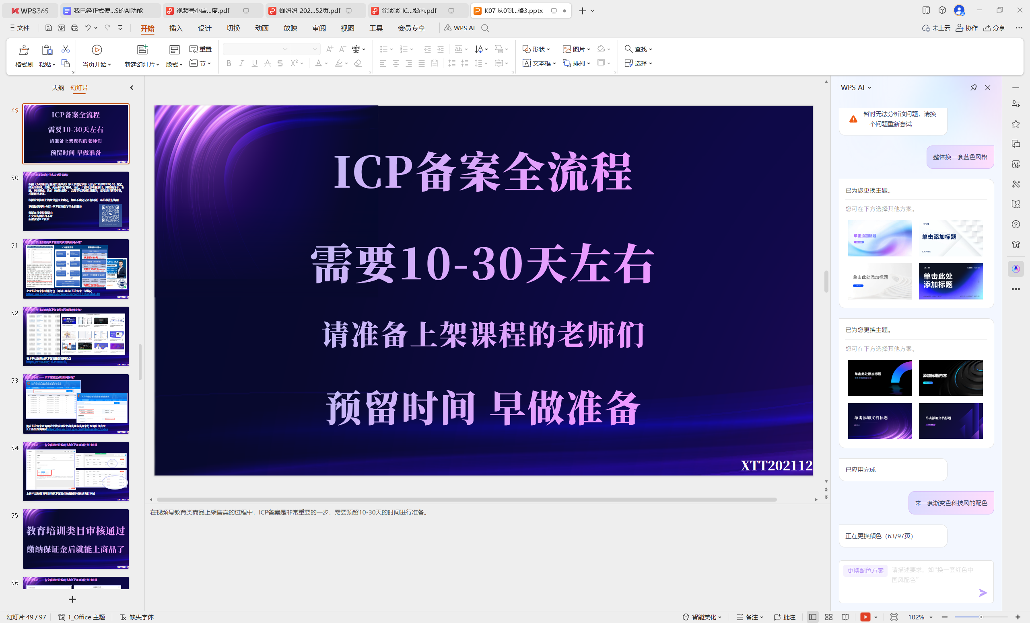1030x623 pixels.
Task: Click the Share (分享) button
Action: point(995,28)
